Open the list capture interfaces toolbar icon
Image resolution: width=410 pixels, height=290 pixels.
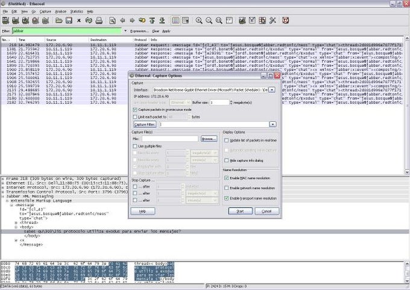click(5, 20)
